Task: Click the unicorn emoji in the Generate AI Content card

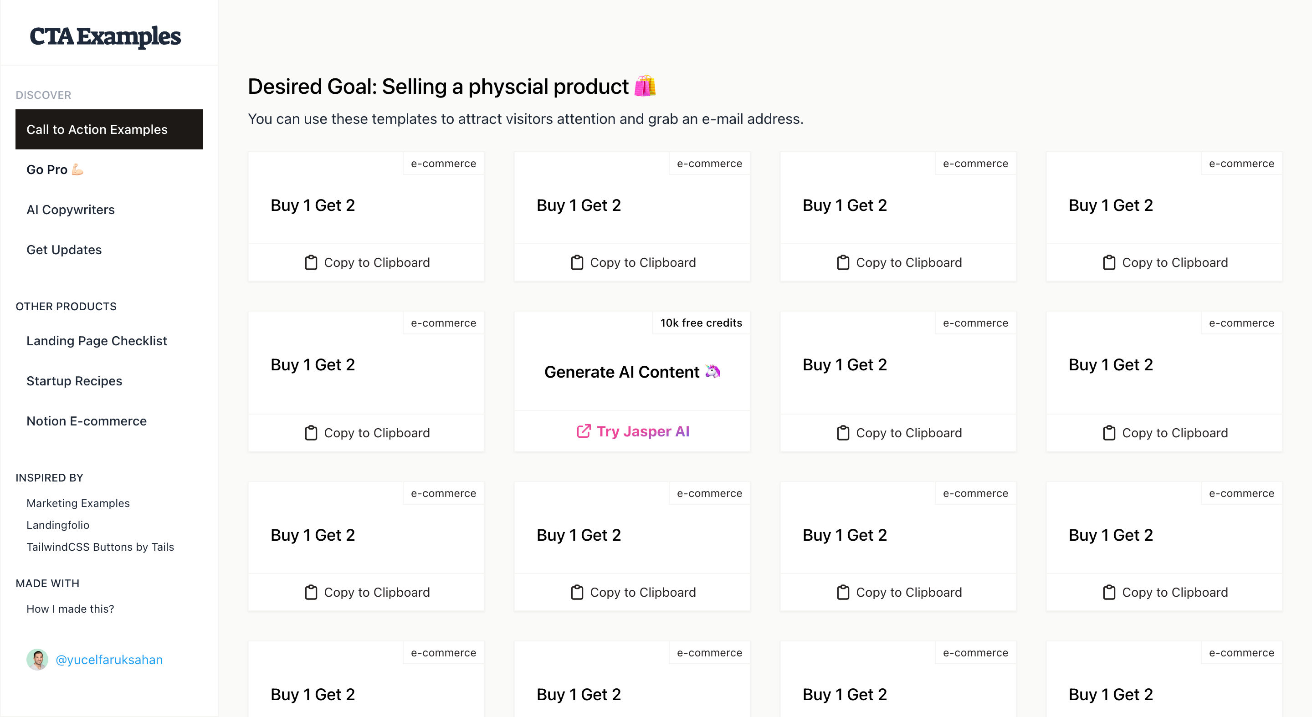Action: click(712, 371)
